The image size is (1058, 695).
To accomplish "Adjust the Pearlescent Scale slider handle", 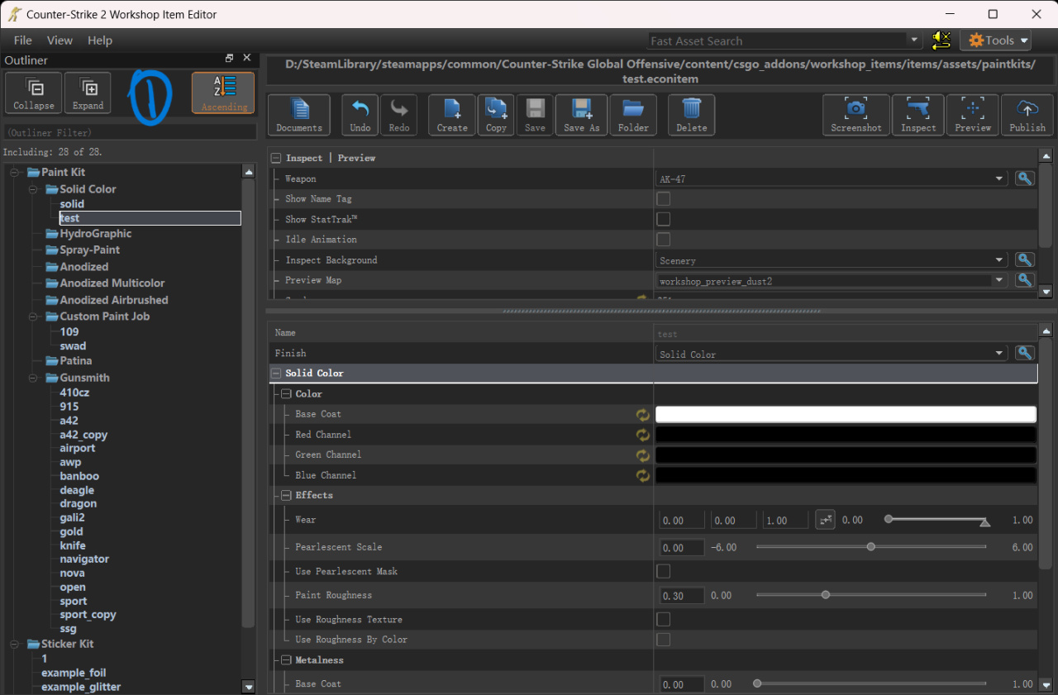I will (x=871, y=547).
